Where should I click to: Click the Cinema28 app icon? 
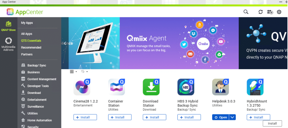click(82, 87)
